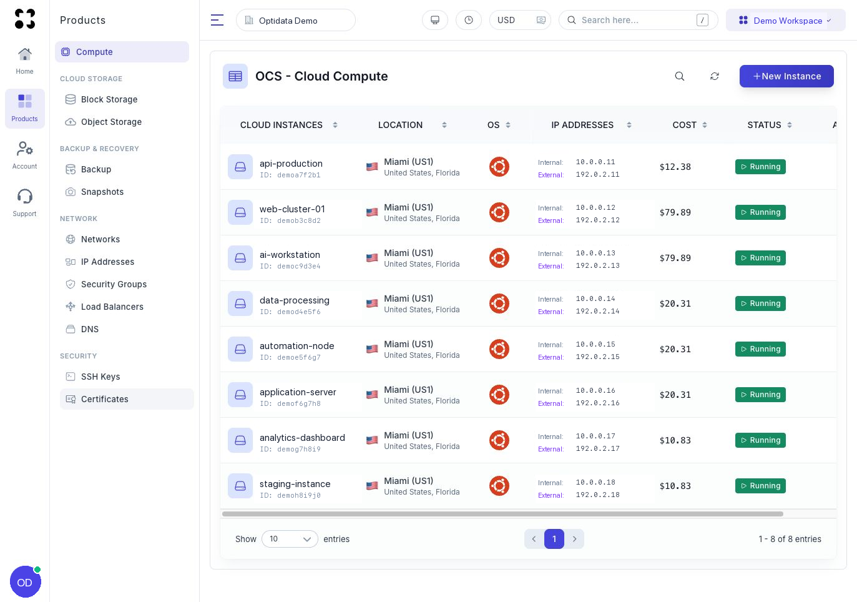
Task: Click the Ubuntu OS icon for automation-node
Action: [x=499, y=349]
